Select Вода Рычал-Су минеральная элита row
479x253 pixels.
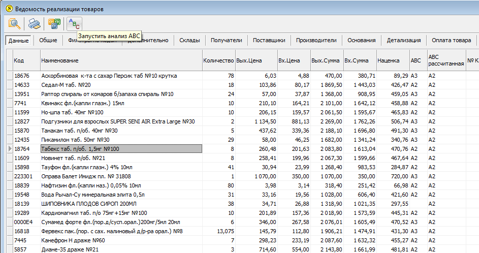243,195
